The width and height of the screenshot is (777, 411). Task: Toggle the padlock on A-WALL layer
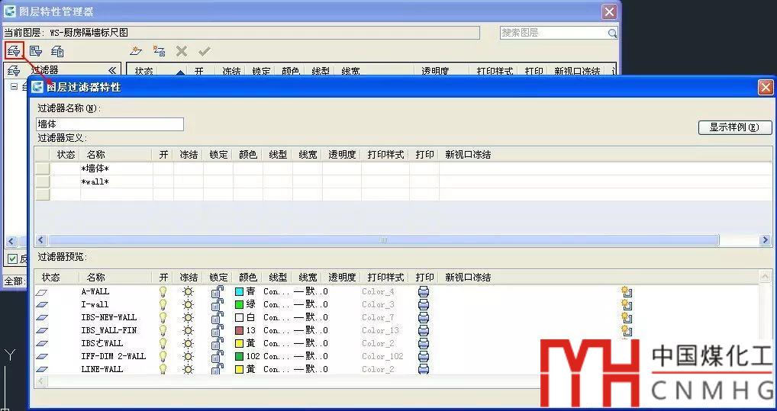pyautogui.click(x=217, y=291)
